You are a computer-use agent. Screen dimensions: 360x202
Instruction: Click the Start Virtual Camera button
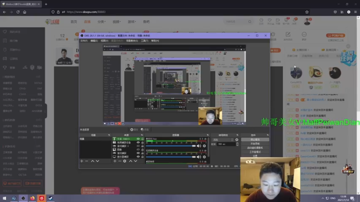coord(255,148)
